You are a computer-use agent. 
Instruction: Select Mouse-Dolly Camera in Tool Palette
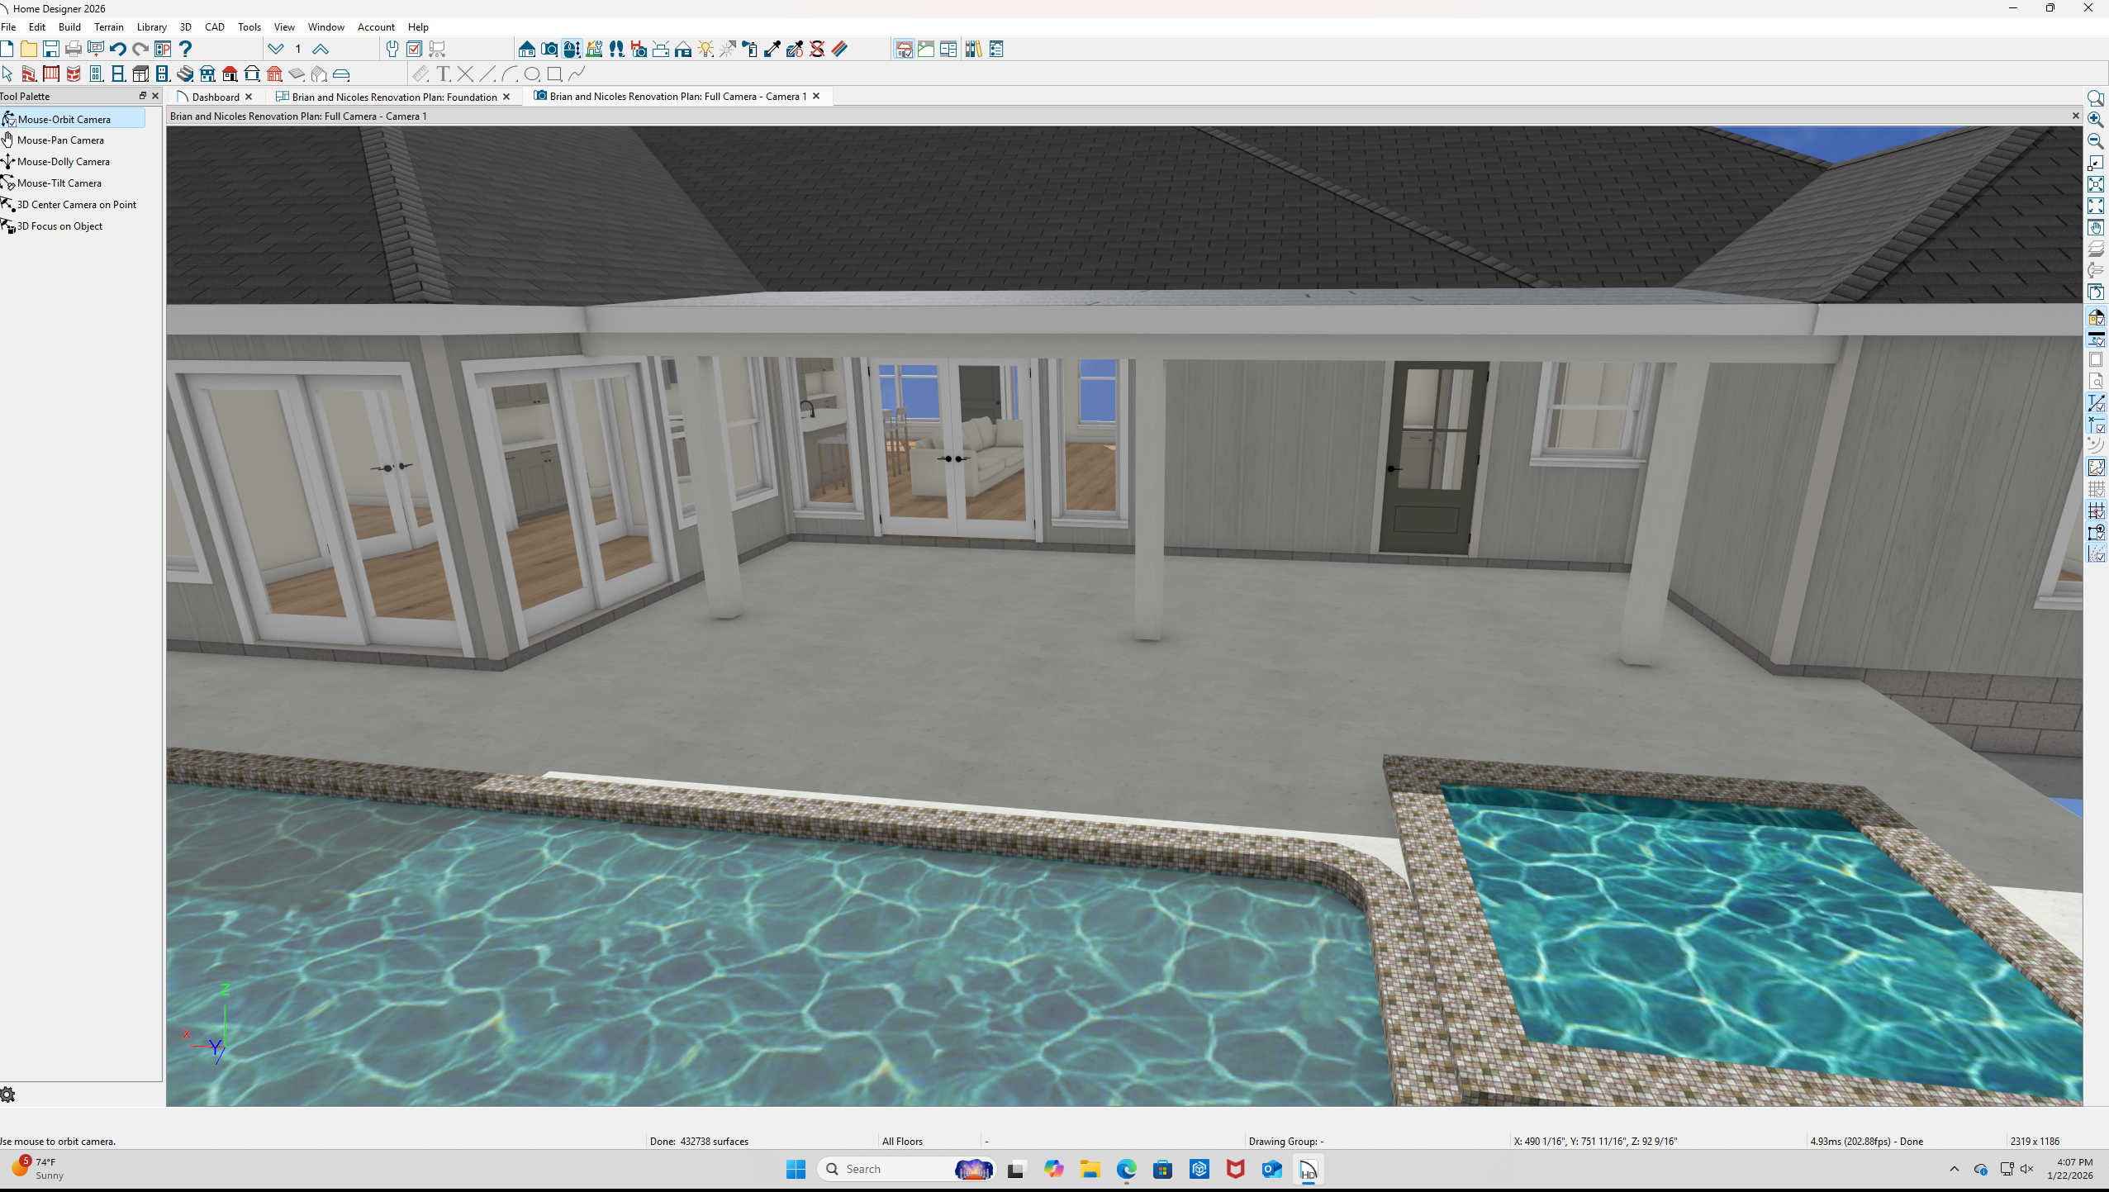pos(63,162)
